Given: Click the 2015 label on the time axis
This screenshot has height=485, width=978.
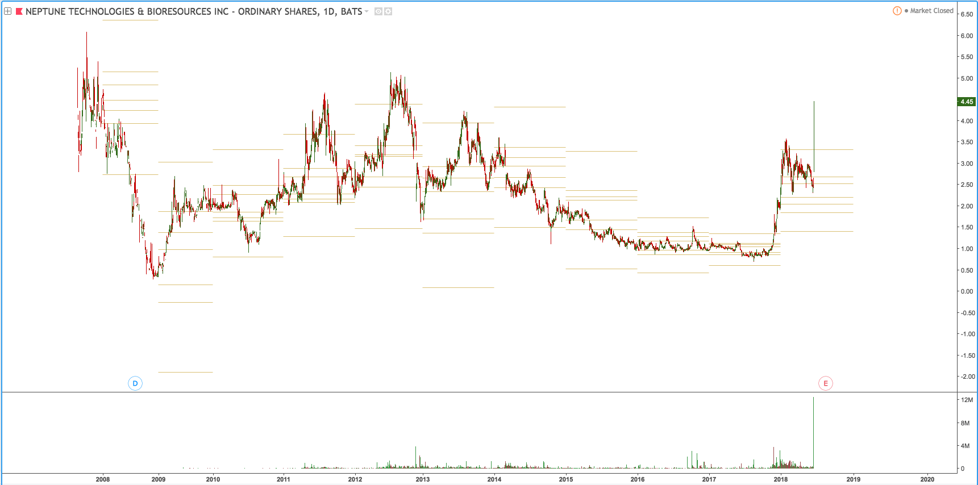Looking at the screenshot, I should [x=566, y=479].
